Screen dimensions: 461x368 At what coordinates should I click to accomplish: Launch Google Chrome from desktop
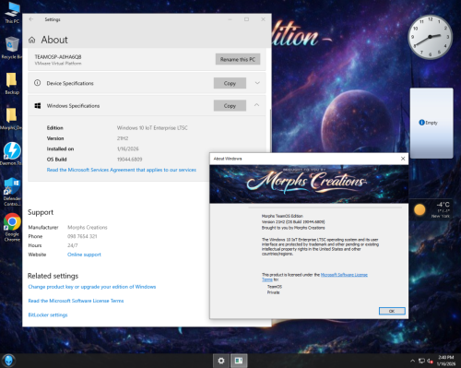coord(12,227)
